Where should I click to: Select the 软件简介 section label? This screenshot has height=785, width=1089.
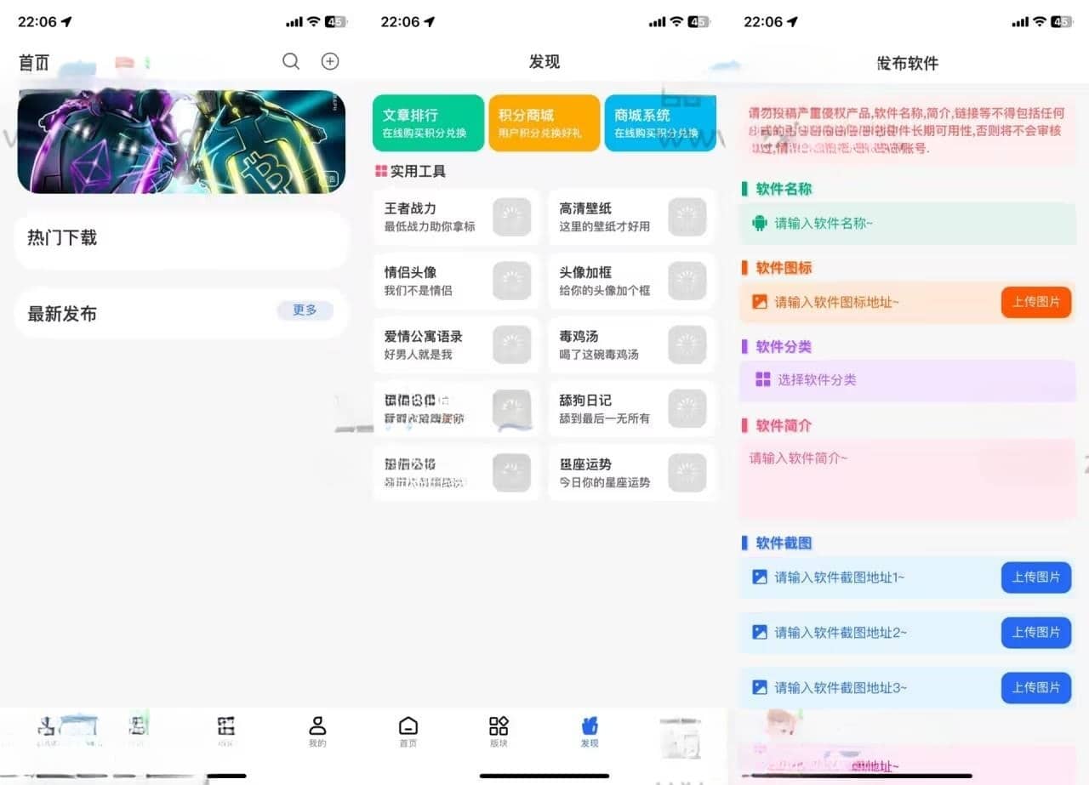pyautogui.click(x=784, y=425)
